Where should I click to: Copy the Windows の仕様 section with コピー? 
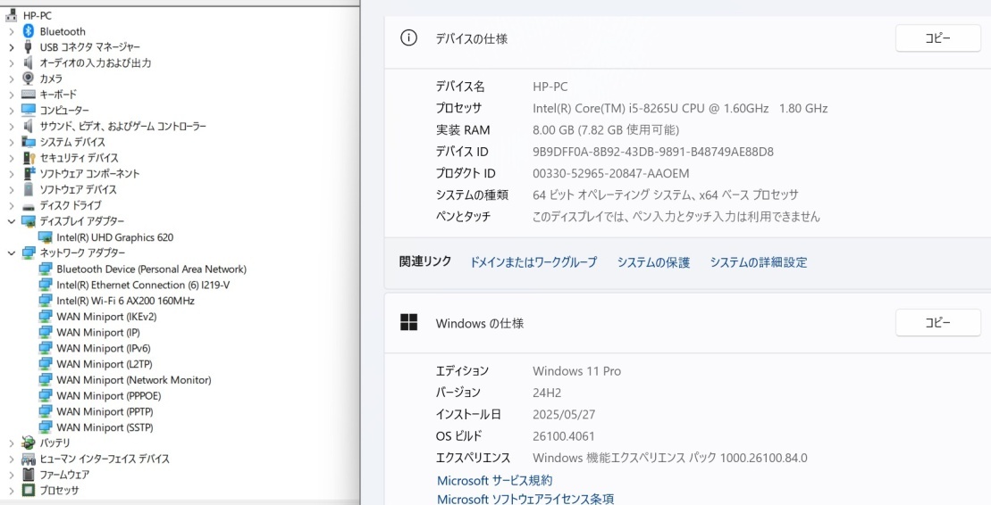(938, 323)
